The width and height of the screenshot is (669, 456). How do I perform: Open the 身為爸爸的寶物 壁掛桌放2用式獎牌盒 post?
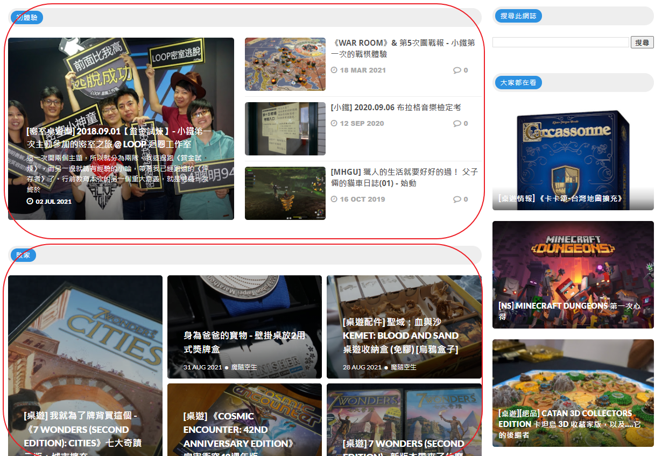coord(244,327)
